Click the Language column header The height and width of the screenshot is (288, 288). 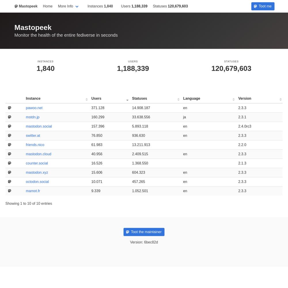tap(209, 98)
